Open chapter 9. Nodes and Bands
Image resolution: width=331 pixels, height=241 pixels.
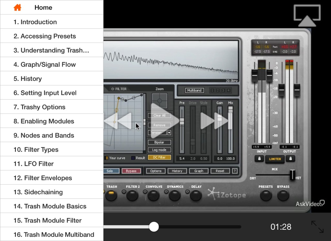pyautogui.click(x=52, y=135)
